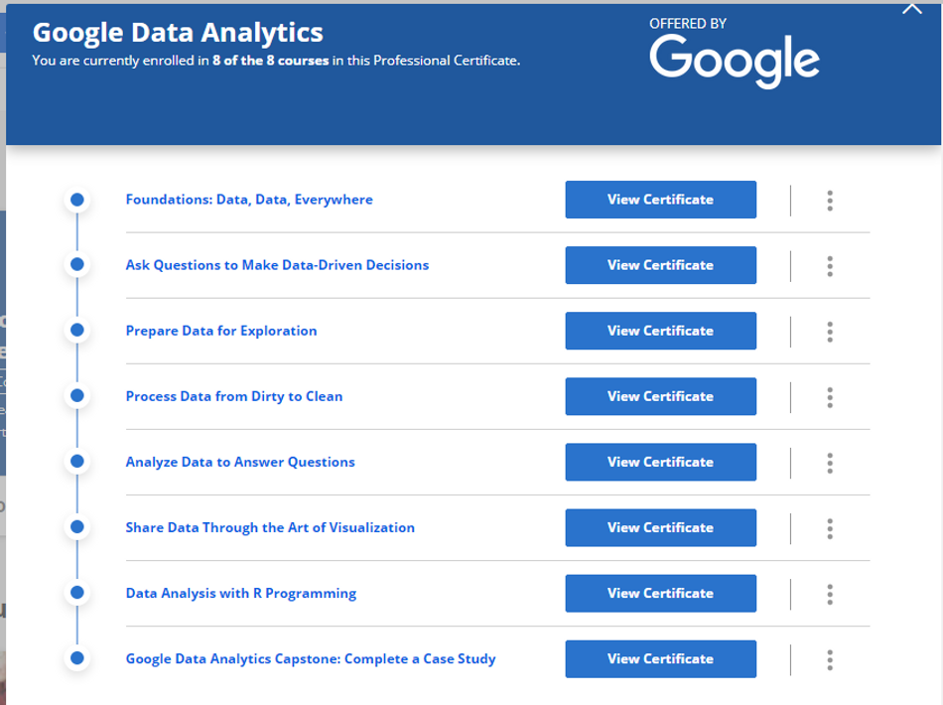Open more options for Prepare Data course

[830, 332]
